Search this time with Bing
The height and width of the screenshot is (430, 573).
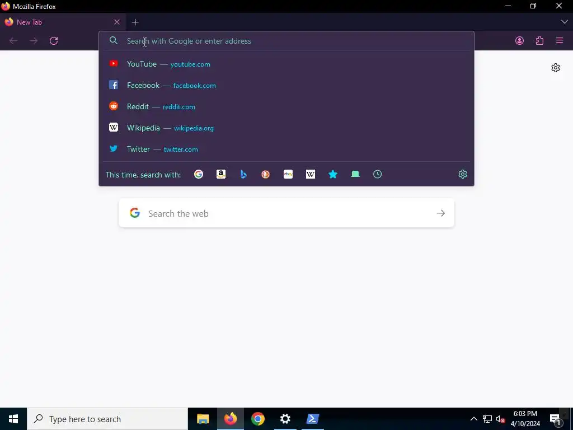point(243,175)
